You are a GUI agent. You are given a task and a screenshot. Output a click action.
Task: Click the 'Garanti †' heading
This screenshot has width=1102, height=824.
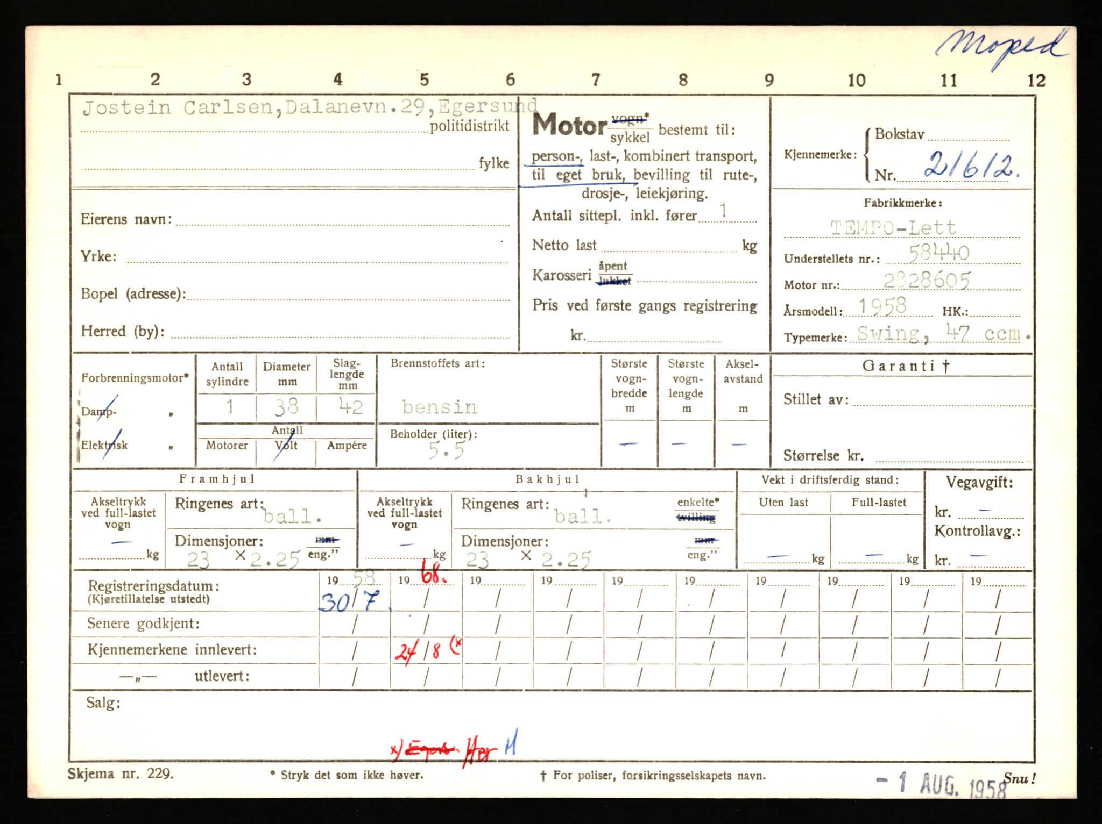click(906, 366)
